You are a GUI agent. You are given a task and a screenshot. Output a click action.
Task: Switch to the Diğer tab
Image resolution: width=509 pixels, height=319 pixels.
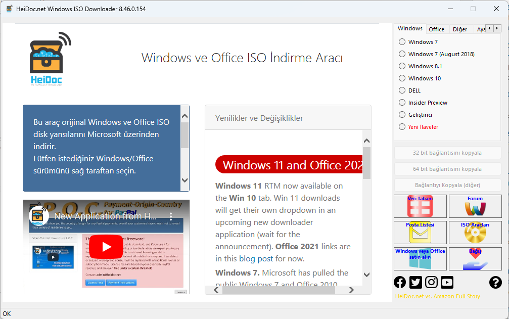(460, 29)
